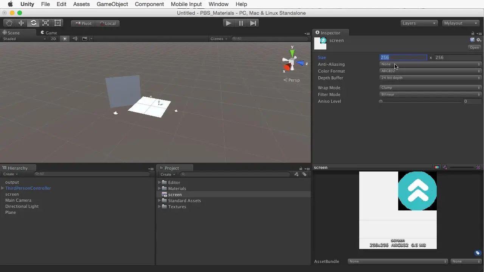The image size is (484, 272).
Task: Click the scene orientation gizmo green Y axis
Action: click(292, 53)
